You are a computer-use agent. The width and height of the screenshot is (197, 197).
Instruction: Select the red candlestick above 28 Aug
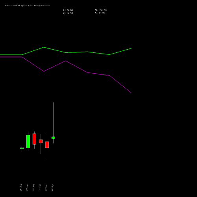point(34,139)
